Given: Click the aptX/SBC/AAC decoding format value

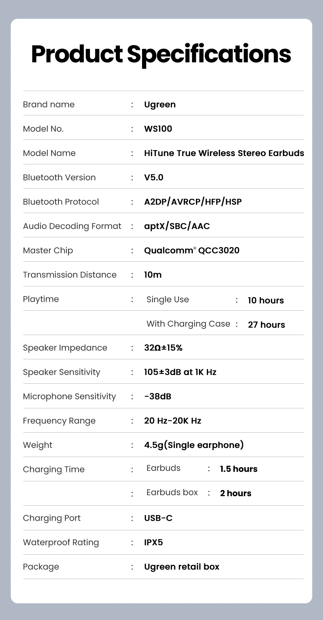Looking at the screenshot, I should [x=177, y=226].
